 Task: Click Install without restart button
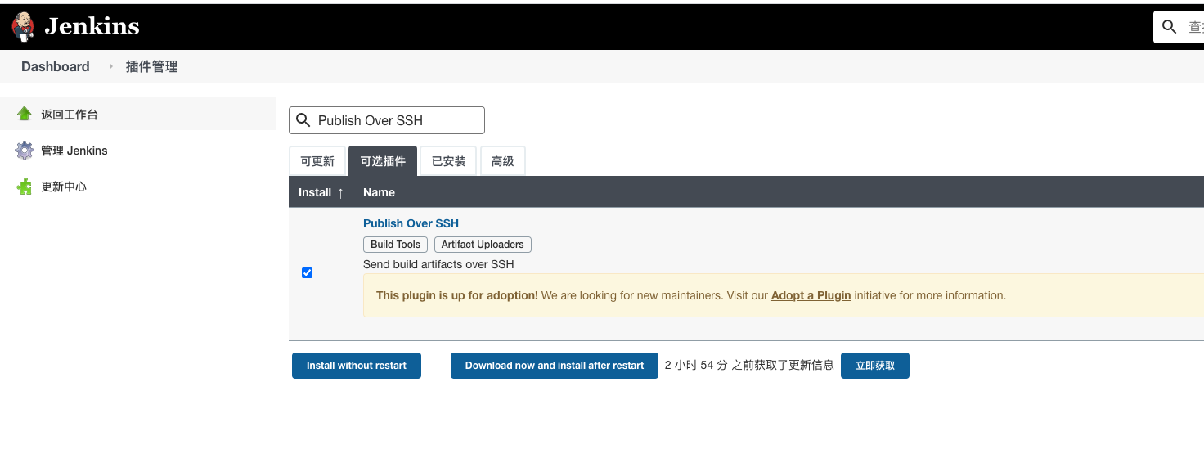pyautogui.click(x=357, y=366)
